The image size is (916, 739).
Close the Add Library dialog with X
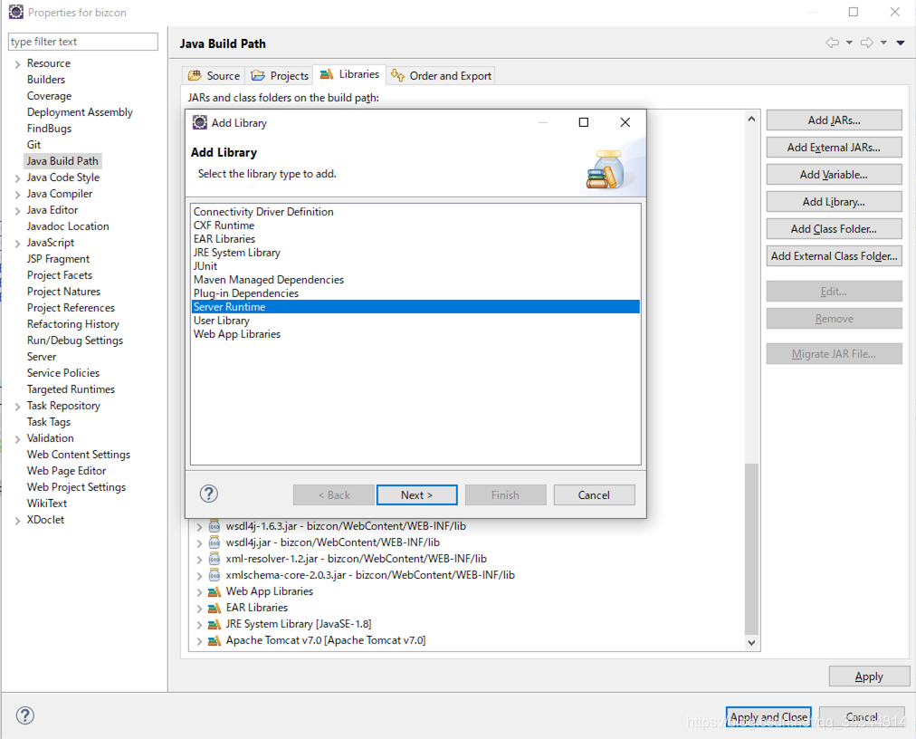(x=625, y=122)
